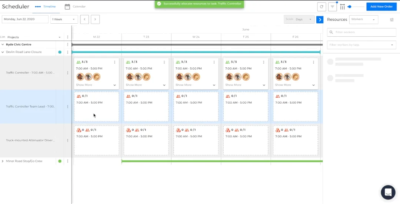Click the gray Ryde Civic Centre timeline bar
Viewport: 400px width, 204px height.
click(x=197, y=45)
